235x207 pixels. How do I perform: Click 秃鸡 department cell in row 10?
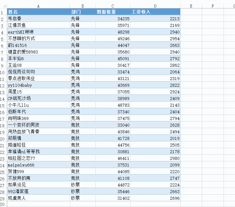click(83, 72)
